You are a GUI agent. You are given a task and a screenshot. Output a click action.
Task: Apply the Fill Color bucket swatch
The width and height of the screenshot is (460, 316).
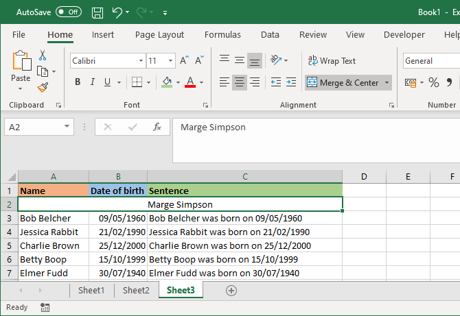[x=167, y=82]
